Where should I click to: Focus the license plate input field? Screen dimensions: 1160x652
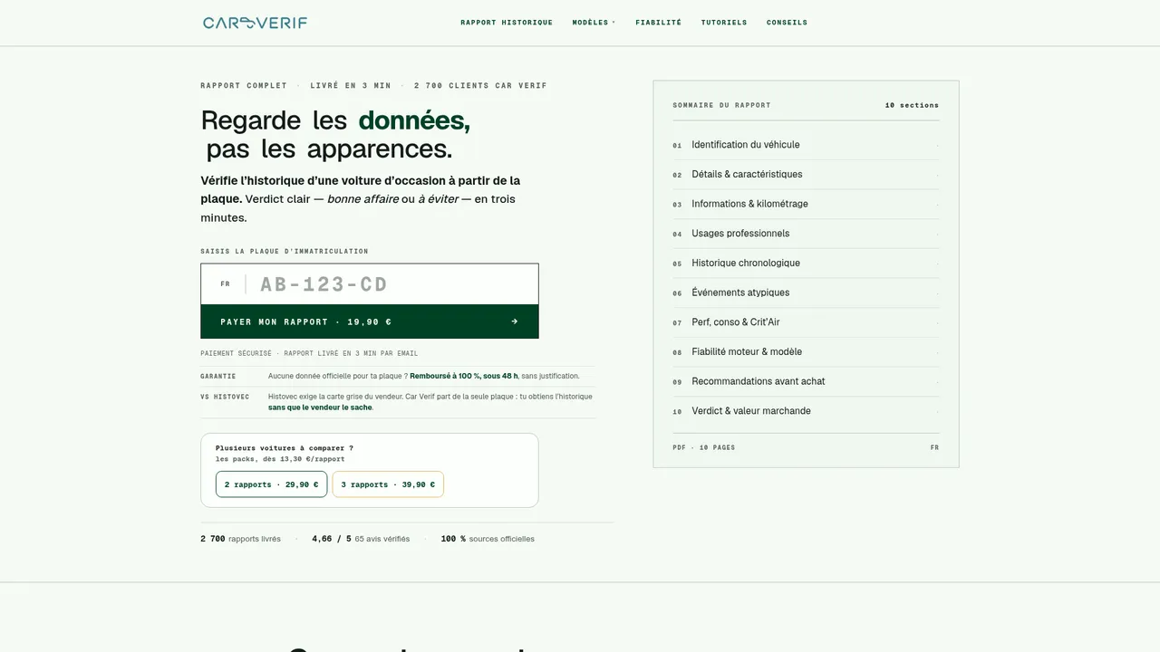coord(370,284)
